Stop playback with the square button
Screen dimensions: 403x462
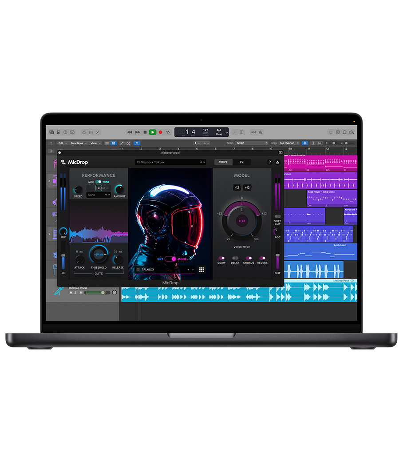pyautogui.click(x=145, y=132)
